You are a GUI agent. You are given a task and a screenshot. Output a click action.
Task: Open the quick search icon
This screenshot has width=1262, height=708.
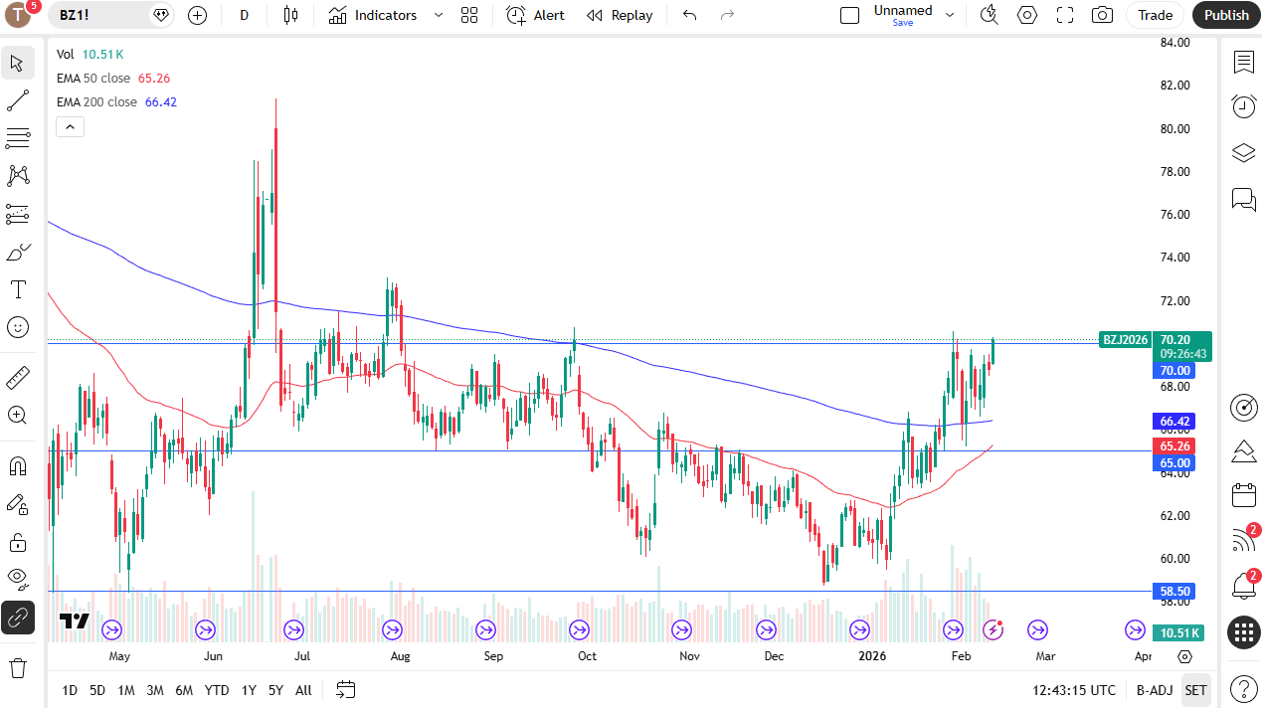(x=989, y=15)
